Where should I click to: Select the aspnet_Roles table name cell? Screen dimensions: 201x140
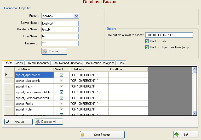pyautogui.click(x=34, y=109)
